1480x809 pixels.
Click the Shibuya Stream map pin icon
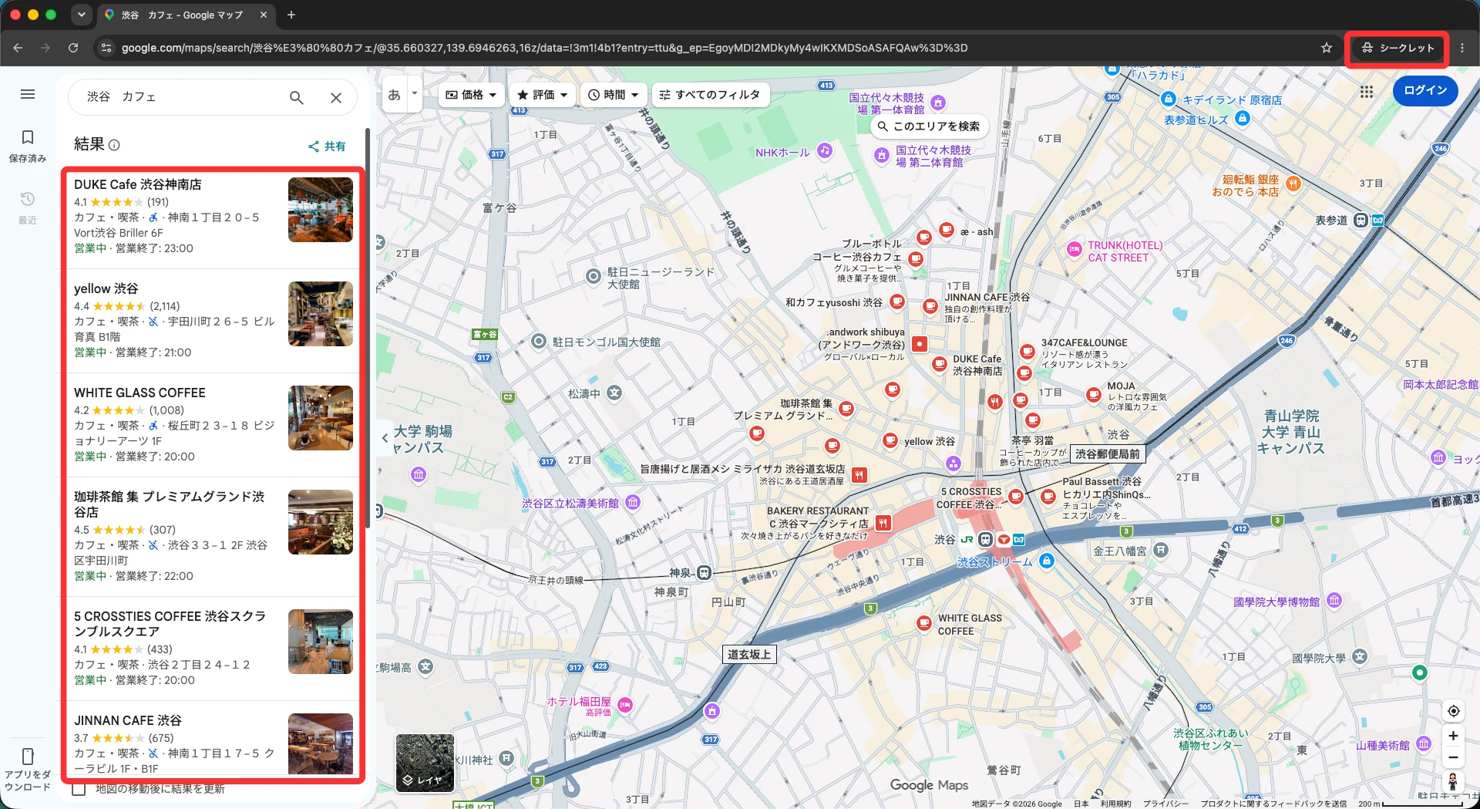coord(1046,561)
